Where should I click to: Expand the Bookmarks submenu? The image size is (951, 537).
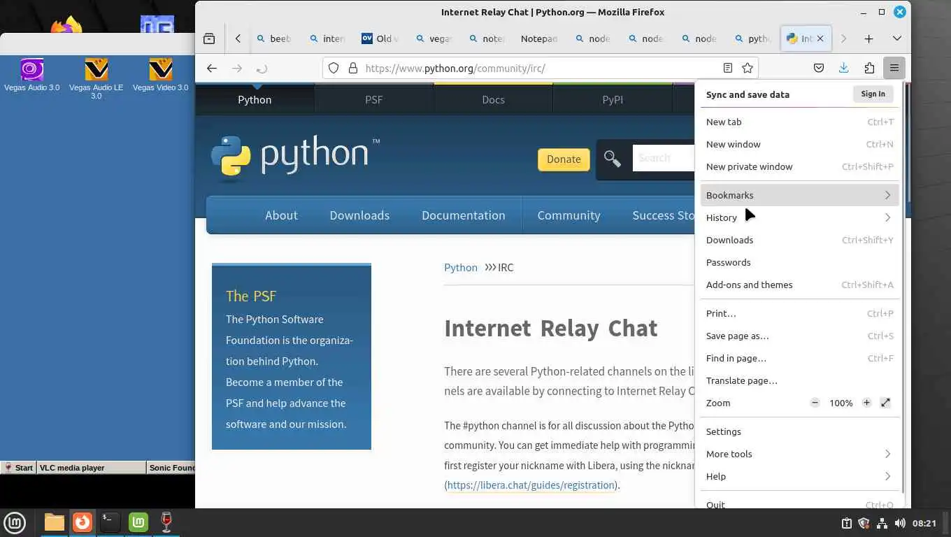tap(799, 195)
